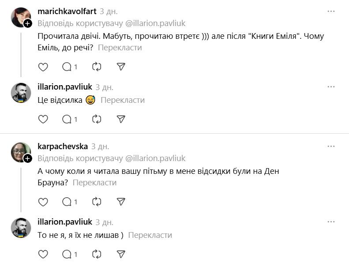Open more options on the "Це відсилка" reply
Image resolution: width=349 pixels, height=263 pixels.
click(331, 87)
